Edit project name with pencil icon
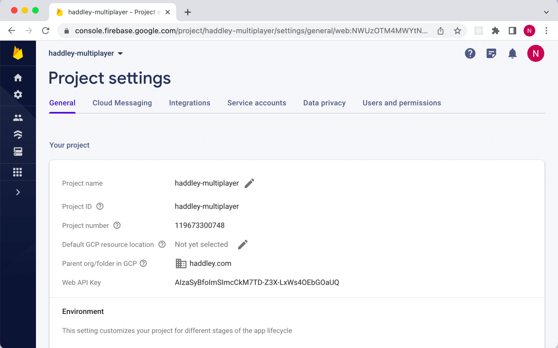The width and height of the screenshot is (558, 348). pos(249,183)
